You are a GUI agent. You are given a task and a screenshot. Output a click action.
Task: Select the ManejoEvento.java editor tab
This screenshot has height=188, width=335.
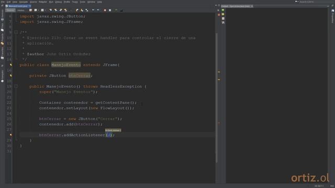pos(18,6)
